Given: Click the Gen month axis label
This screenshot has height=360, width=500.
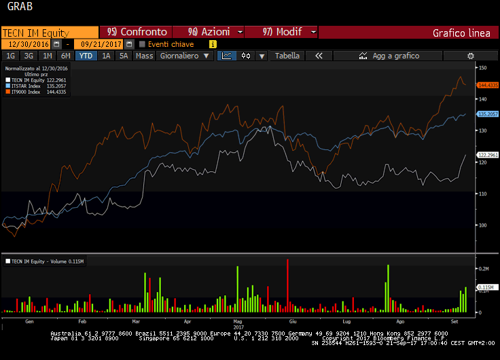Looking at the screenshot, I should pos(29,321).
